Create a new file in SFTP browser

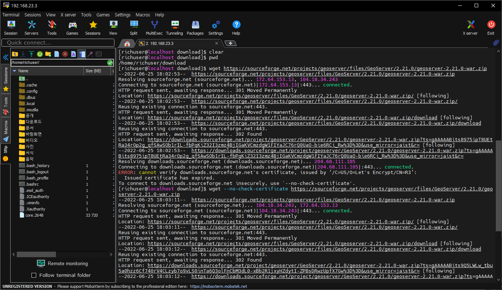[x=57, y=54]
